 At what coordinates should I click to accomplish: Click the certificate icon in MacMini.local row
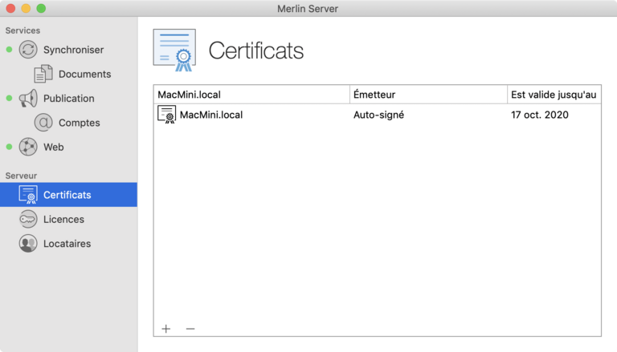click(x=166, y=115)
